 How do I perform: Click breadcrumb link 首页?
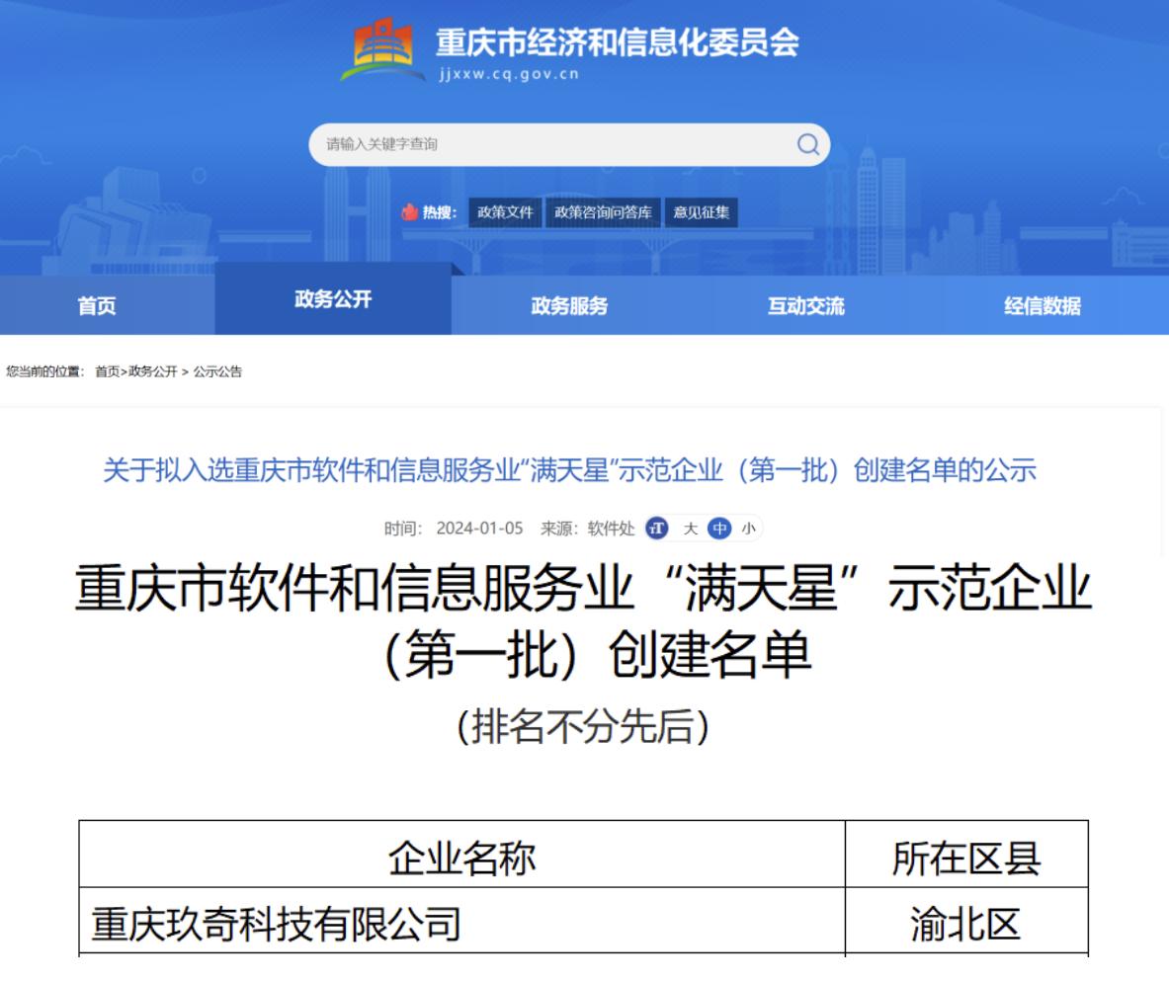(x=108, y=371)
